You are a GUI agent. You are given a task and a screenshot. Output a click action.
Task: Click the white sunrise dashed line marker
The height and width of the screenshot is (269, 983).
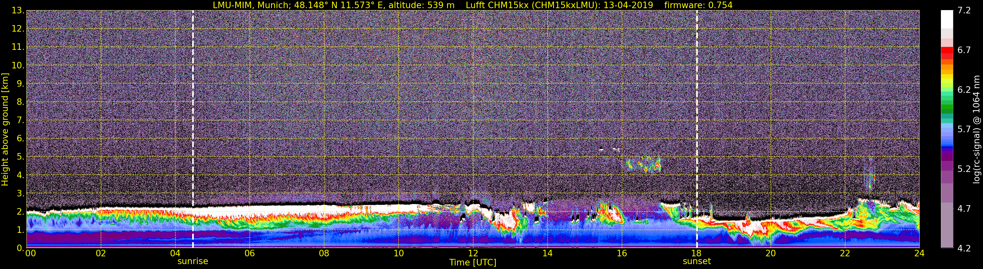pyautogui.click(x=193, y=129)
